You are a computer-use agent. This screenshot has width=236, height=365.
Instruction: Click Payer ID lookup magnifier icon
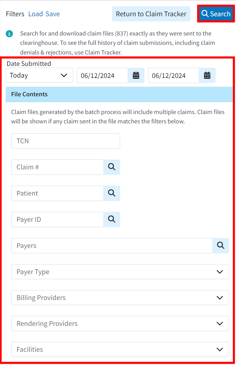(112, 219)
